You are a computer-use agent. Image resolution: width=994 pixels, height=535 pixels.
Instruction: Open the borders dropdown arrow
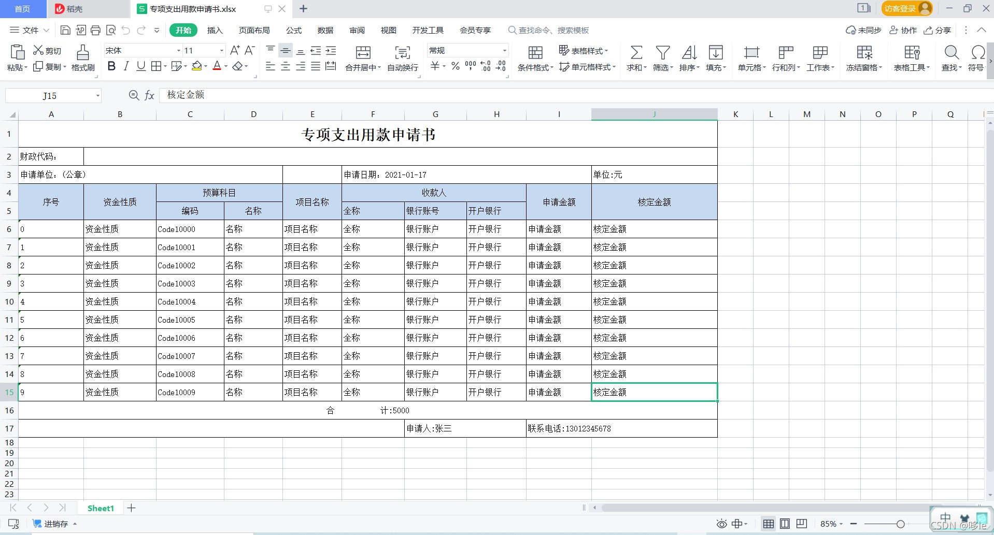165,66
